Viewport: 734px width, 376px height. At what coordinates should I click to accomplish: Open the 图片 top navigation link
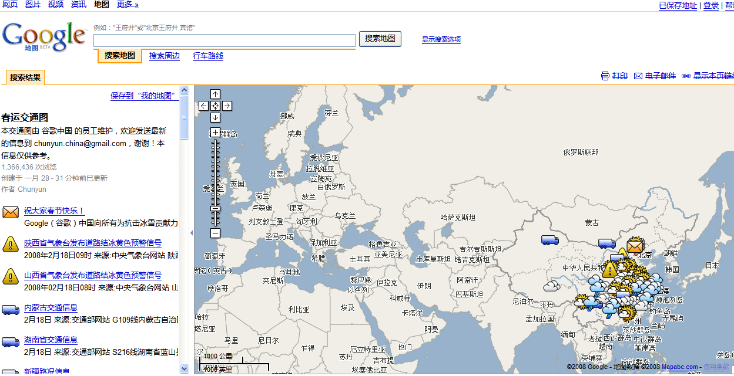pos(33,5)
